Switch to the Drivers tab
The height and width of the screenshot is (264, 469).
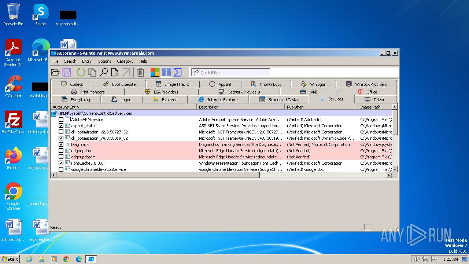[x=376, y=99]
